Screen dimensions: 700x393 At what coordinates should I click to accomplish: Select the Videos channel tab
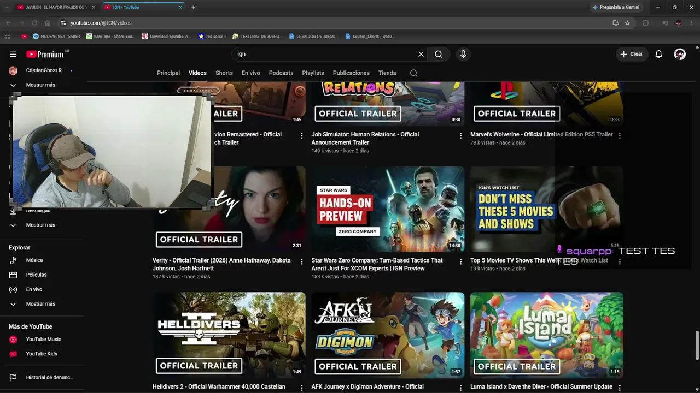197,73
